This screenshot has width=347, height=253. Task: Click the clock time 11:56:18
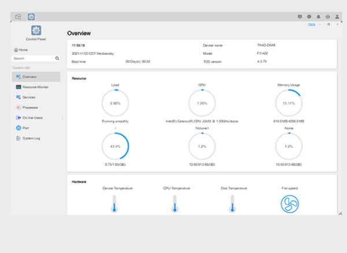[x=78, y=46]
